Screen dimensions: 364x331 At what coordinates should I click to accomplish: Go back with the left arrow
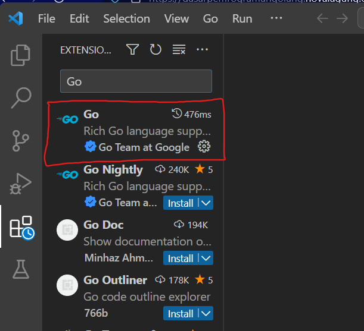point(322,18)
